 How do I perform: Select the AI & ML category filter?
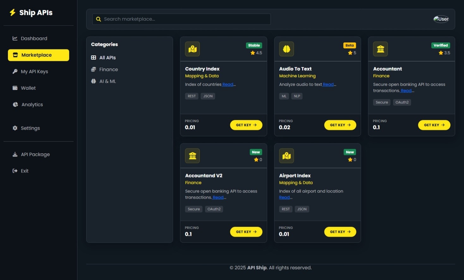[107, 81]
